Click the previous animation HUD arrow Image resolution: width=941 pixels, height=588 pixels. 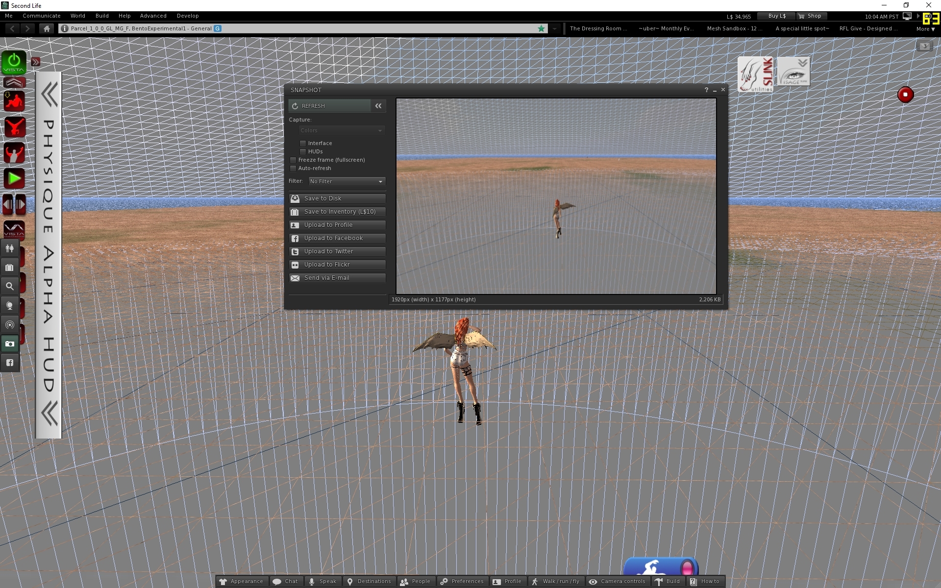(8, 204)
